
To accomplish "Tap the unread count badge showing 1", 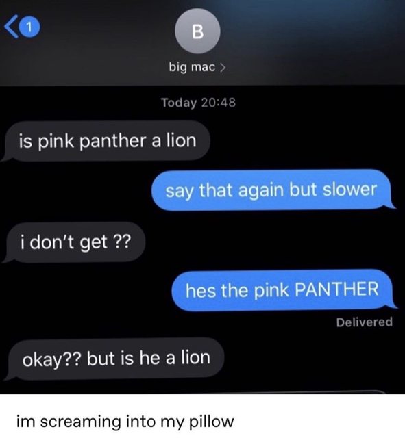I will pyautogui.click(x=29, y=27).
